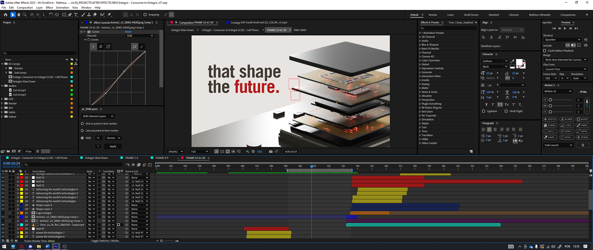Enable the Snapping checkbox
The width and height of the screenshot is (593, 250).
pyautogui.click(x=145, y=15)
